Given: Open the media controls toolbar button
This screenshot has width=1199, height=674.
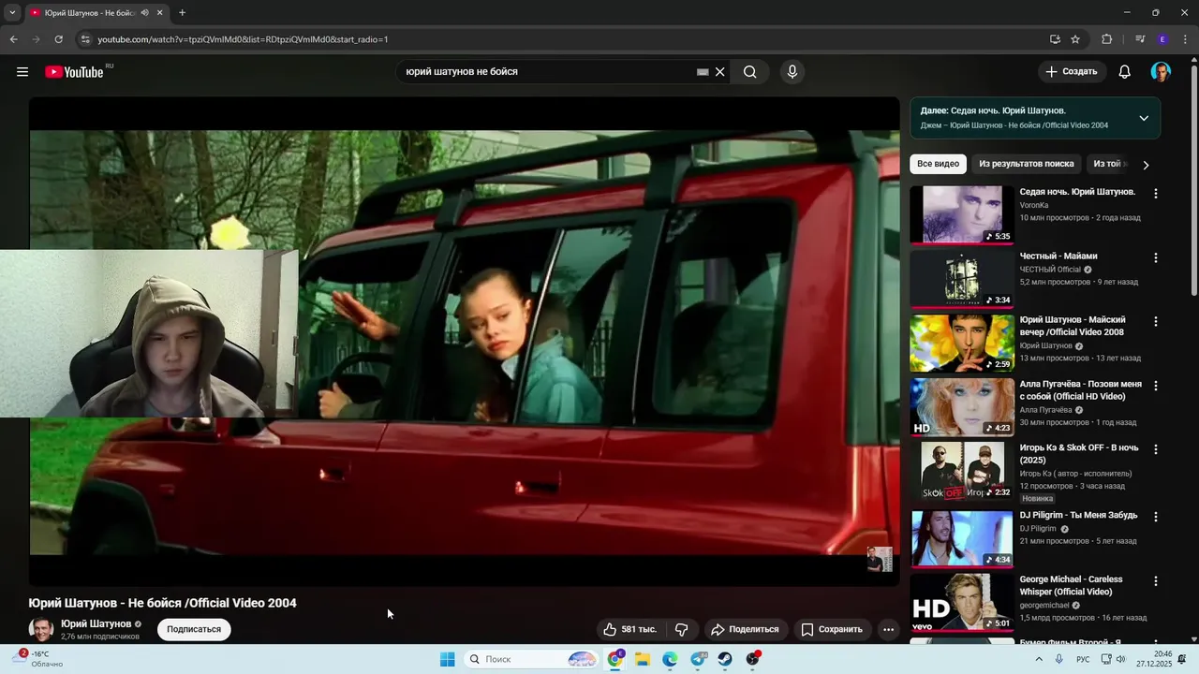Looking at the screenshot, I should tap(1140, 39).
